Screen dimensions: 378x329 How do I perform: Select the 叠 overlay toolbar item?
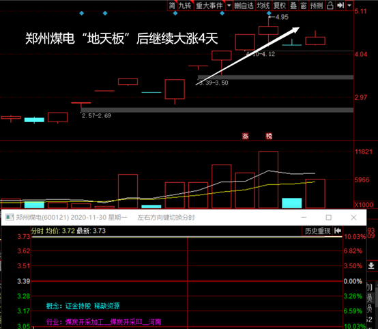293,5
